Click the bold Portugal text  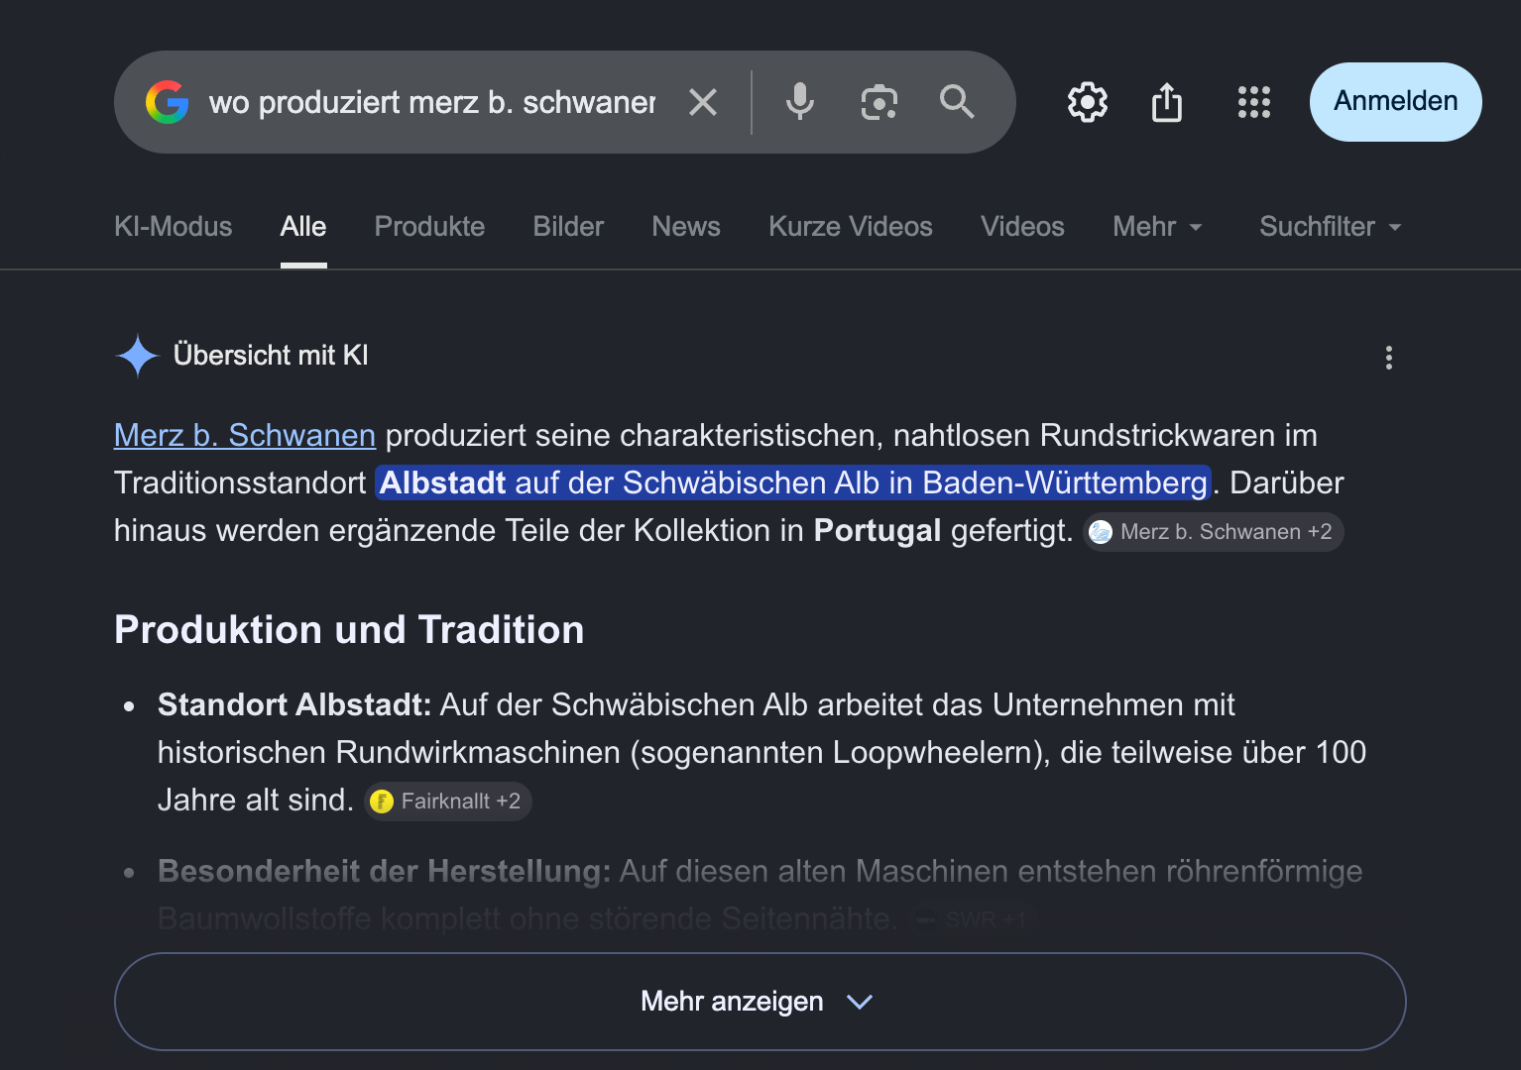[877, 530]
